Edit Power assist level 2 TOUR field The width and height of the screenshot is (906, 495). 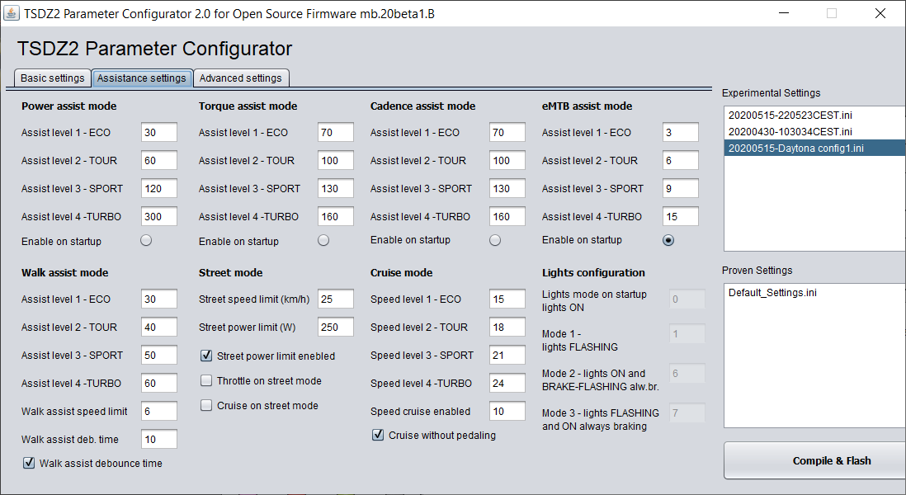[159, 161]
